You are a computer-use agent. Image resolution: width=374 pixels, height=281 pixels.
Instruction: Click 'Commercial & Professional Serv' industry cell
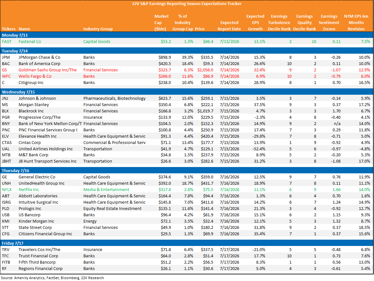click(x=114, y=142)
